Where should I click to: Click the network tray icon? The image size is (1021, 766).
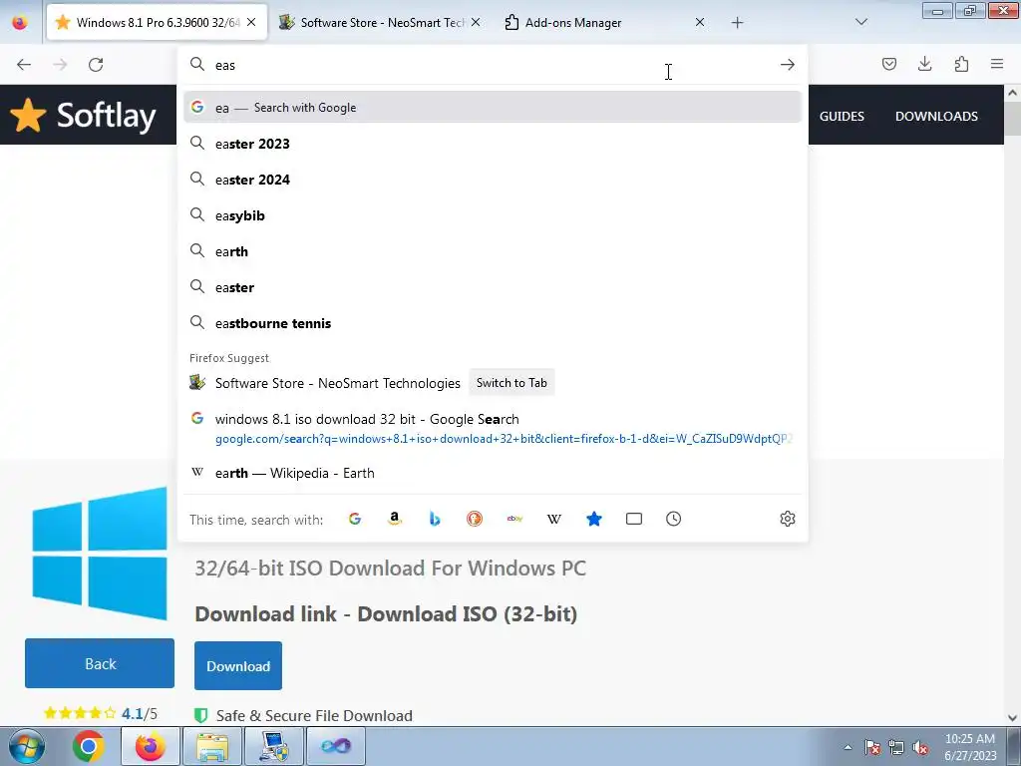(896, 747)
